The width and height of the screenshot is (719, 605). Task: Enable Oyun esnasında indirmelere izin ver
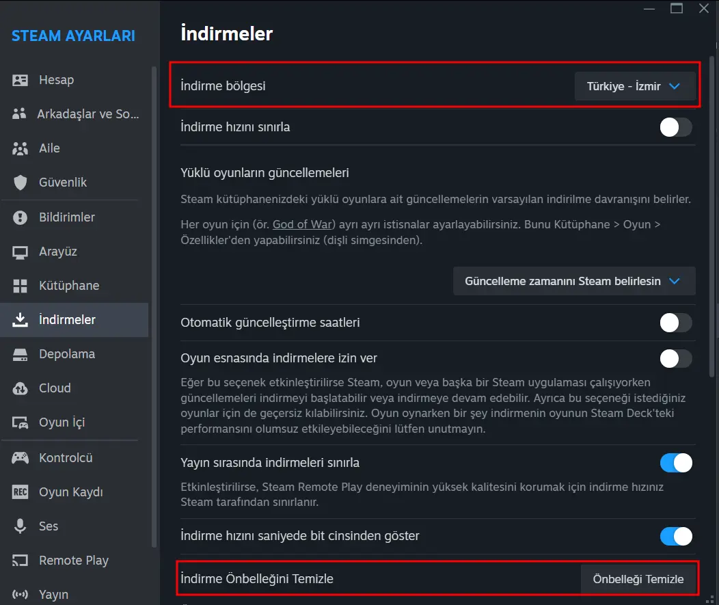coord(676,359)
